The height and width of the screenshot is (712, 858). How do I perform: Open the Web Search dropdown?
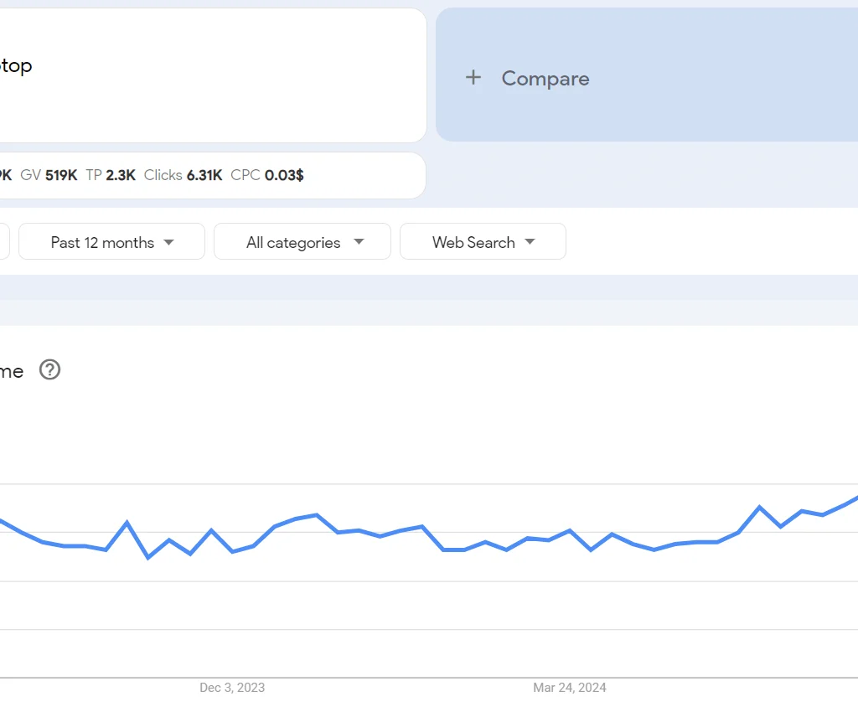point(483,241)
